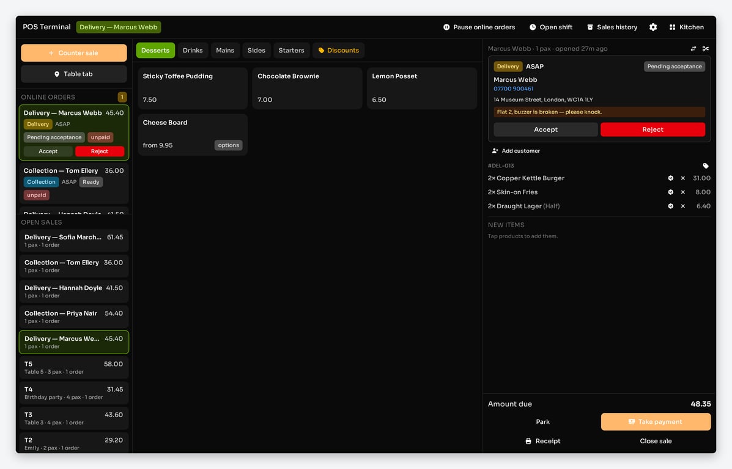This screenshot has height=469, width=732.
Task: Remove the Copper Kettle Burger line
Action: coord(683,178)
